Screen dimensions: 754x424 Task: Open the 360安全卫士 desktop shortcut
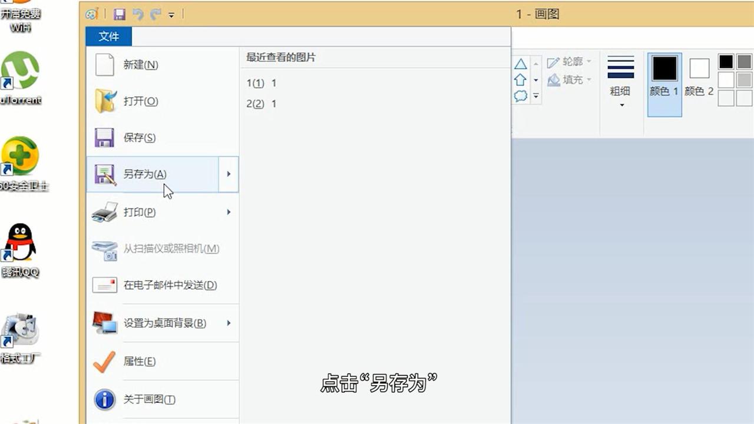point(22,164)
